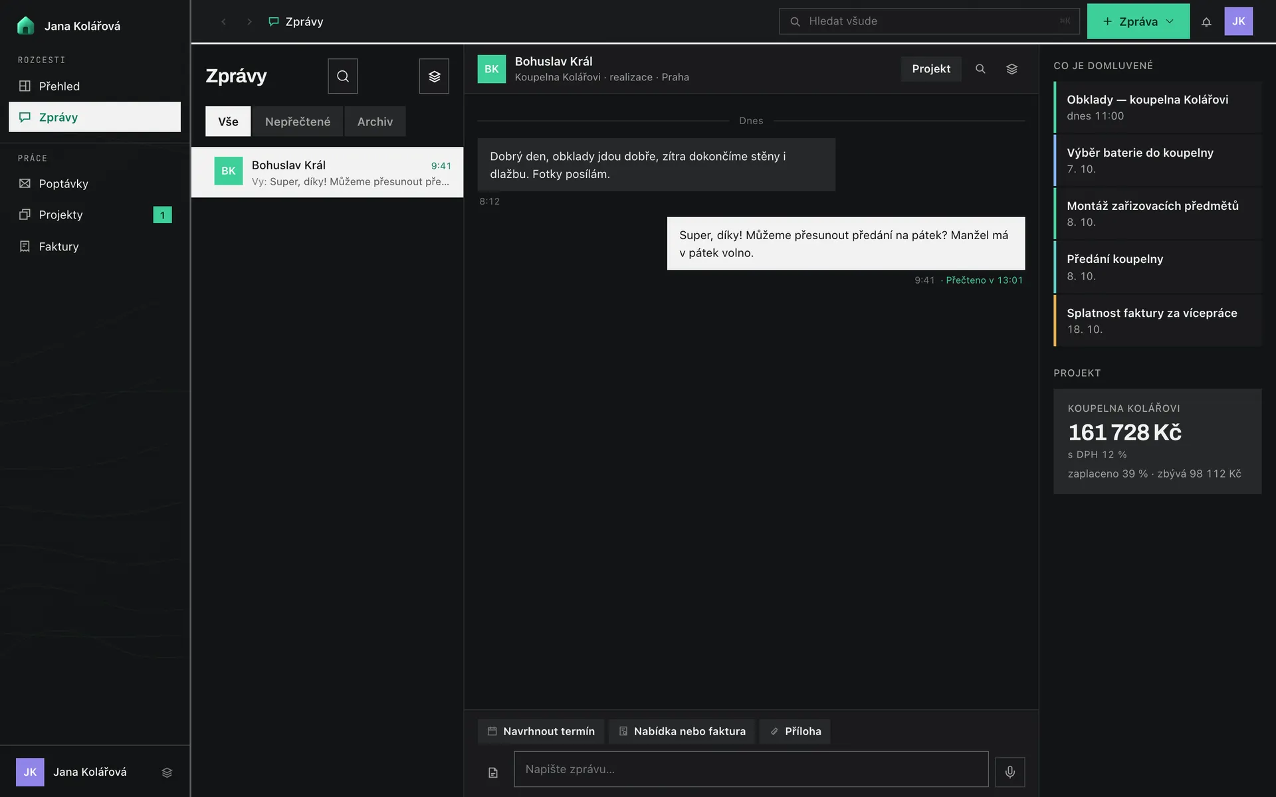Click the BK avatar in conversation header

(491, 69)
